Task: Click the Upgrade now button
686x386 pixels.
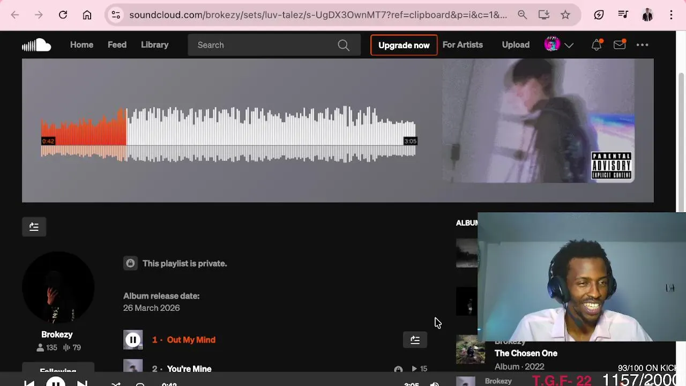Action: [x=404, y=45]
